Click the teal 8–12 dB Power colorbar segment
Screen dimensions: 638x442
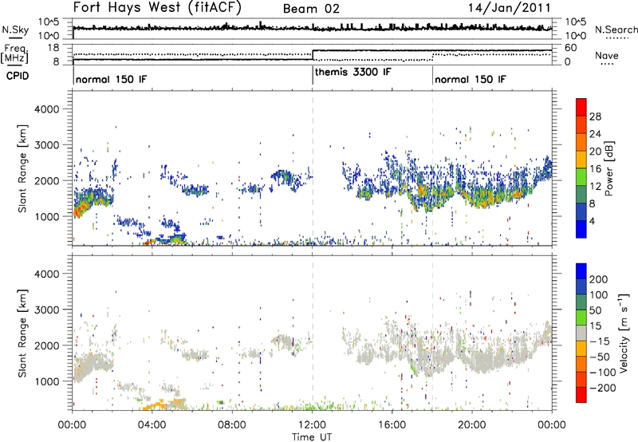(581, 195)
